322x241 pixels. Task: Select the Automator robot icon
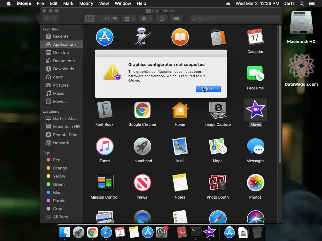click(x=142, y=36)
